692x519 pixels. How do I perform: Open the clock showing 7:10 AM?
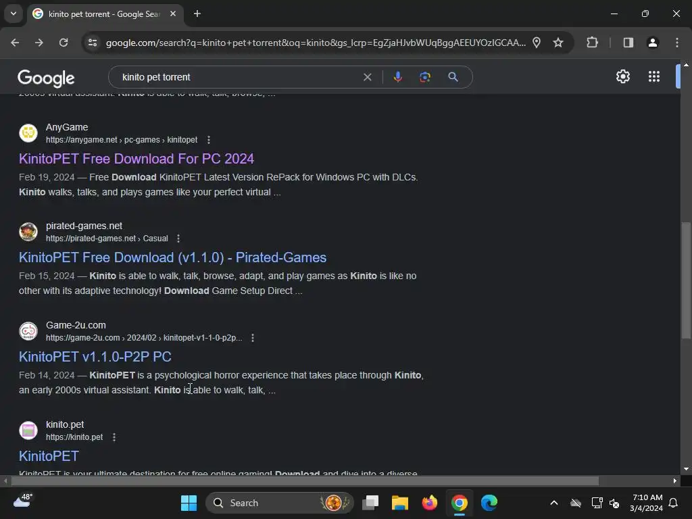(x=646, y=503)
